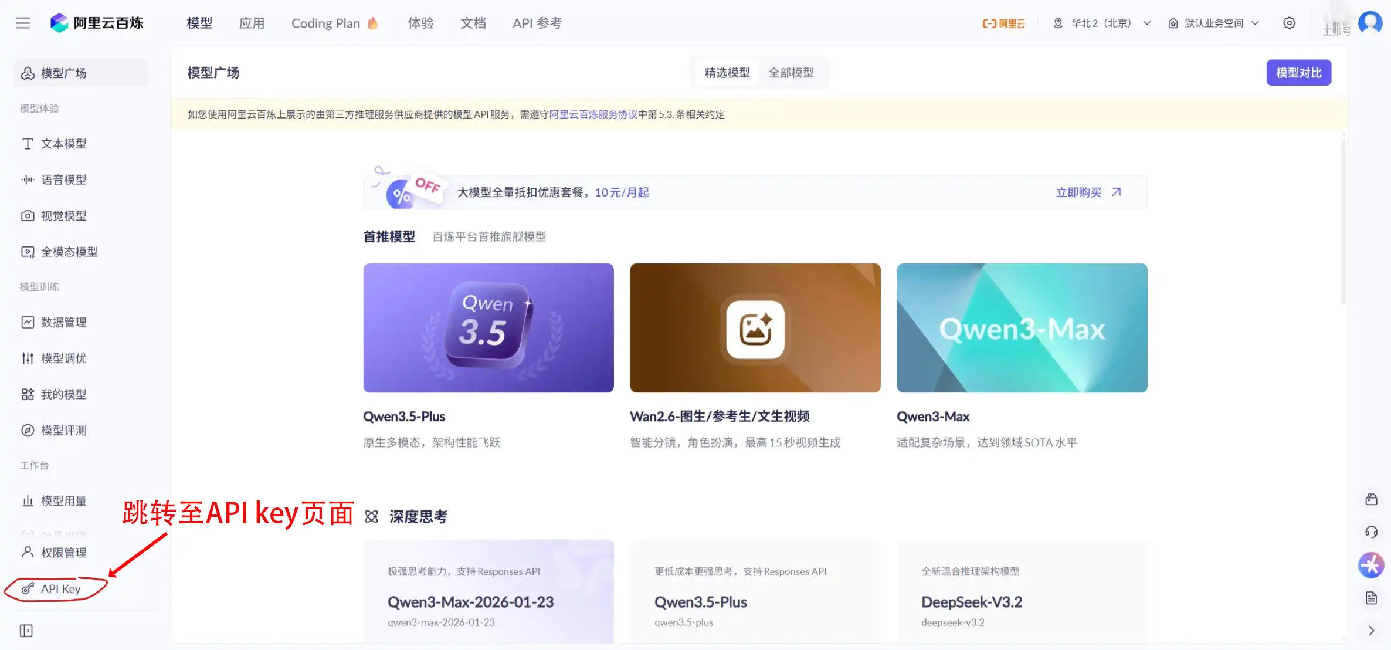Screen dimensions: 1391x650
Task: Click the API Key key icon
Action: [28, 588]
